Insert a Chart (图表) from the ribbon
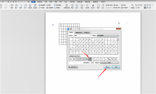The height and width of the screenshot is (94, 156). [49, 5]
